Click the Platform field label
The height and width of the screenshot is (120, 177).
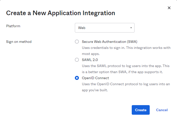[x=13, y=26]
